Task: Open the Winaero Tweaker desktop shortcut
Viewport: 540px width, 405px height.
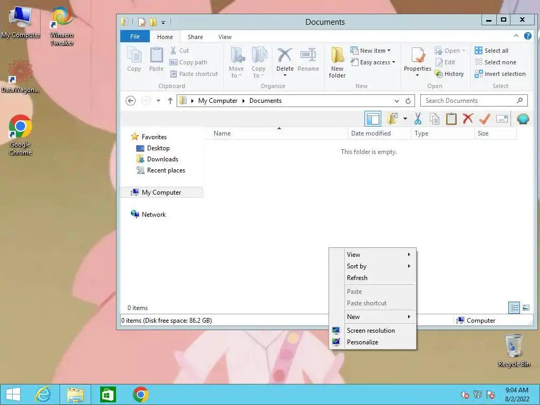Action: [62, 26]
